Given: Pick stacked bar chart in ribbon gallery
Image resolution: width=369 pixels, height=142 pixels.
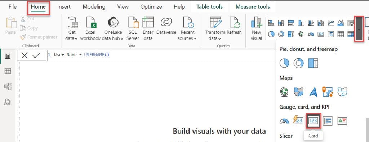Looking at the screenshot, I should point(271,23).
